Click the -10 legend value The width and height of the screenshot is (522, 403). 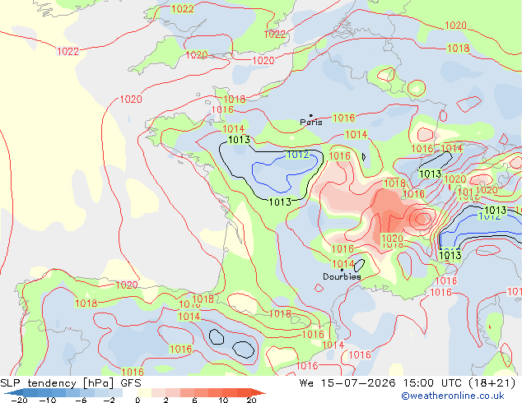pyautogui.click(x=48, y=400)
